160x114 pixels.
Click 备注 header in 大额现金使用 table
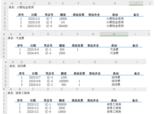tap(136, 15)
